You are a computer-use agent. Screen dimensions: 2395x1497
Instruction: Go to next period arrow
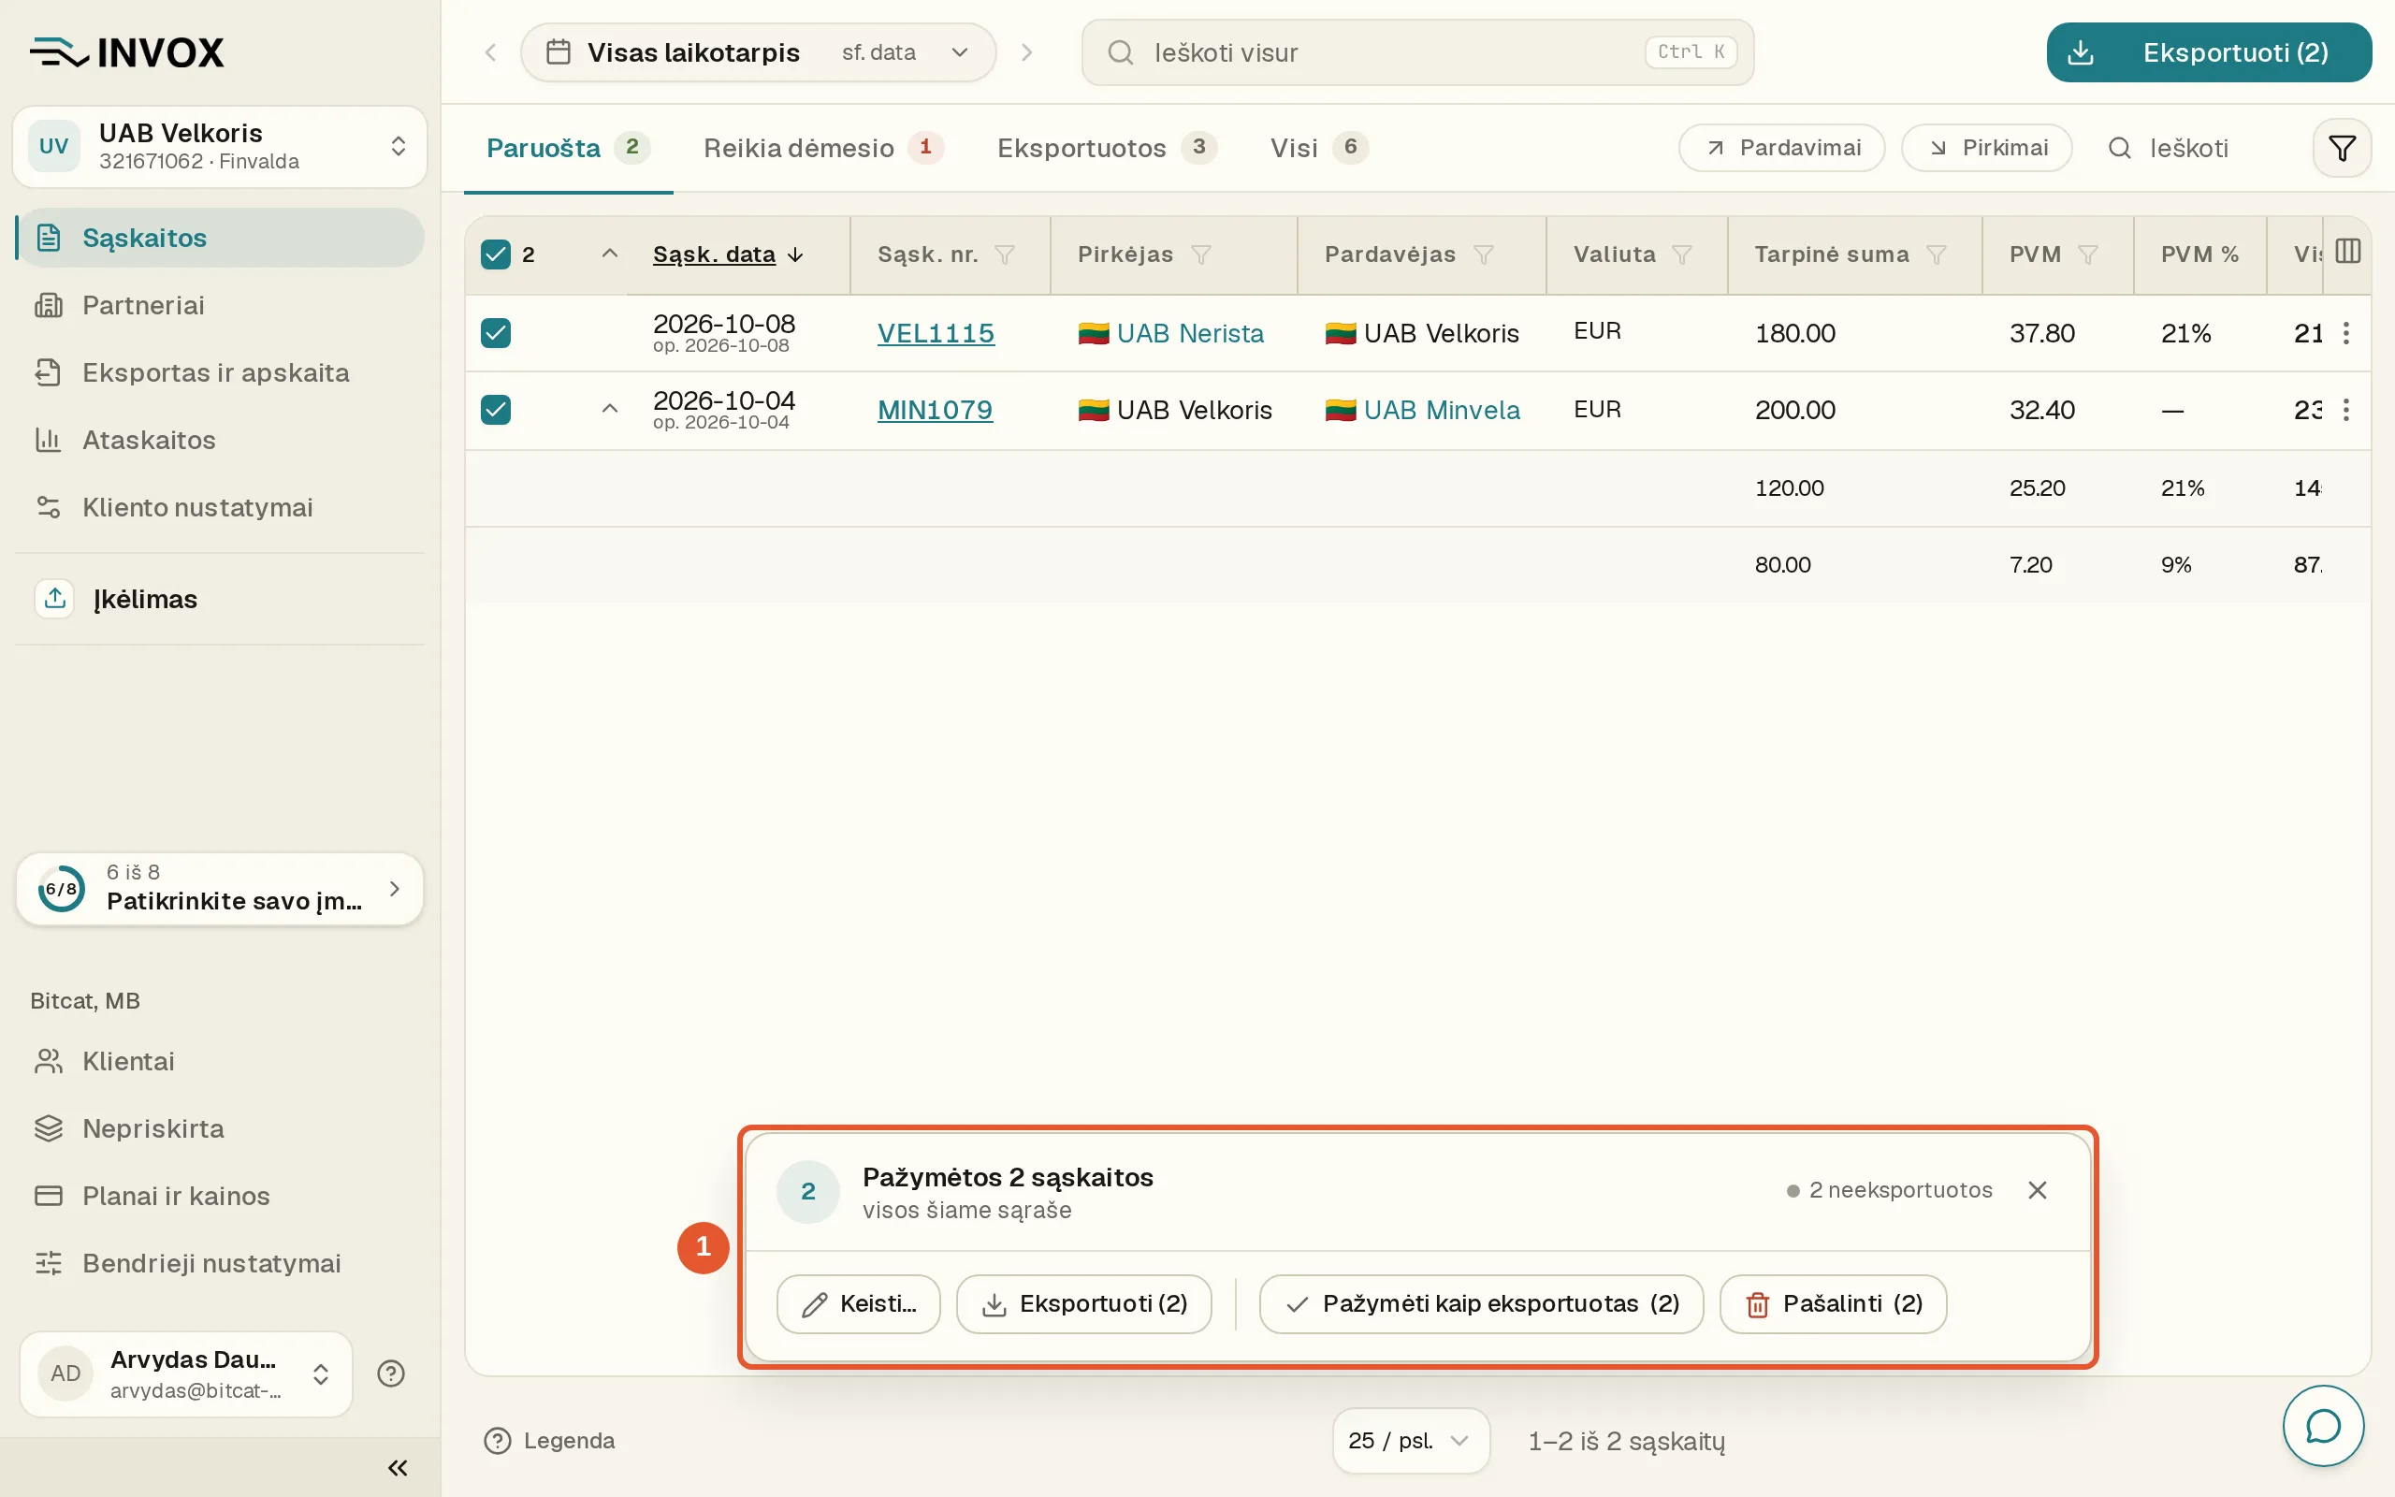(x=1027, y=52)
